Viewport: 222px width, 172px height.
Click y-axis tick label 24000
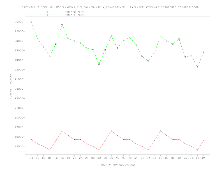point(19,79)
